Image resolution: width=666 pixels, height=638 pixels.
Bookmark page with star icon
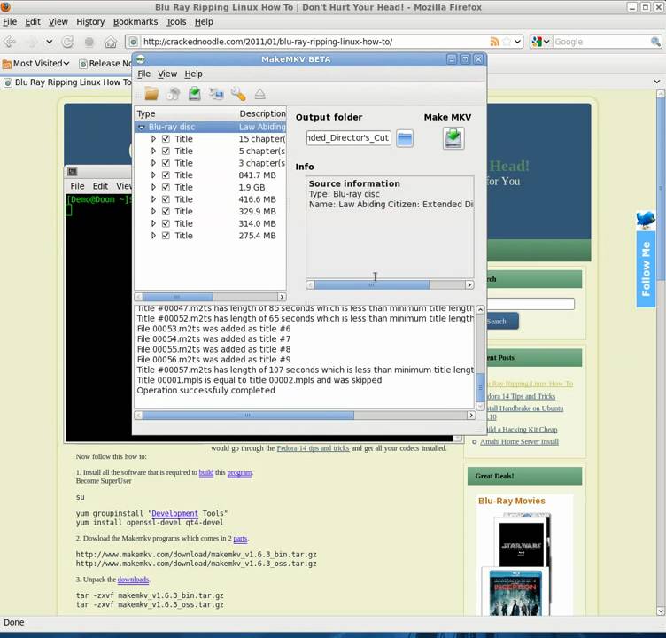507,42
